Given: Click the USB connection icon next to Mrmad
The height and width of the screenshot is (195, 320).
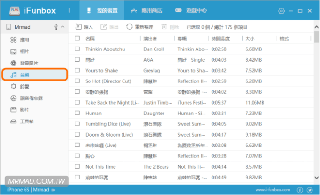Looking at the screenshot, I should tap(56, 27).
